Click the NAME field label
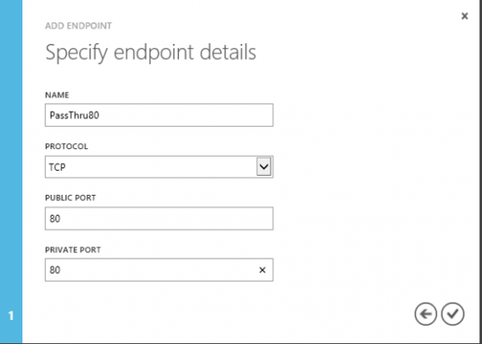Screen dimensions: 482x344 coord(57,95)
